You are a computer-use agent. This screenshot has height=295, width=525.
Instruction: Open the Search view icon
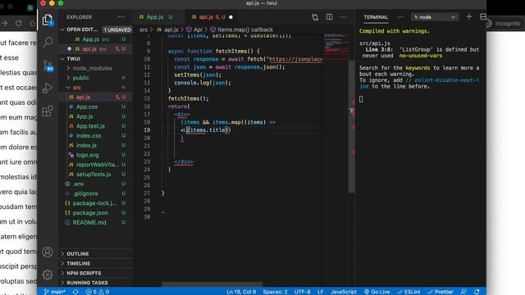pos(48,43)
